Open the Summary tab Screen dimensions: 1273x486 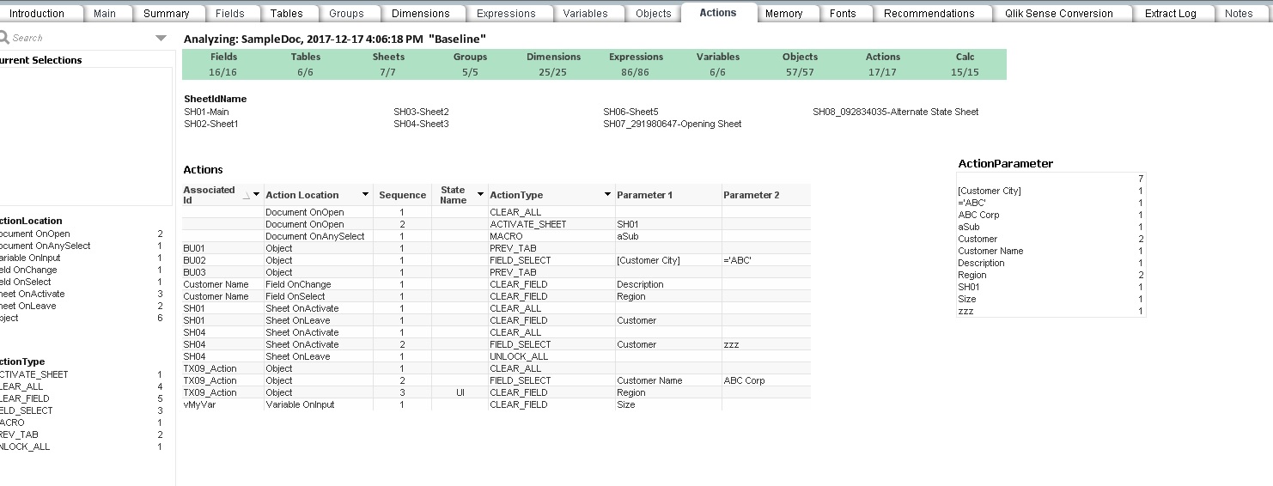[167, 13]
